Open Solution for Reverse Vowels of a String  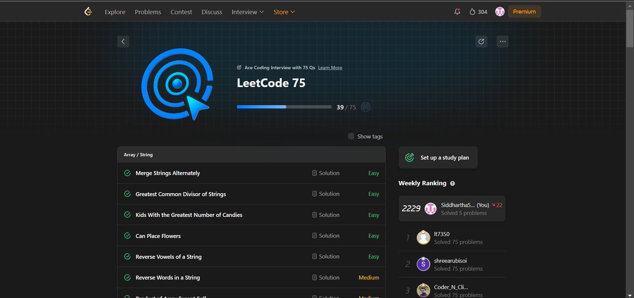click(325, 256)
